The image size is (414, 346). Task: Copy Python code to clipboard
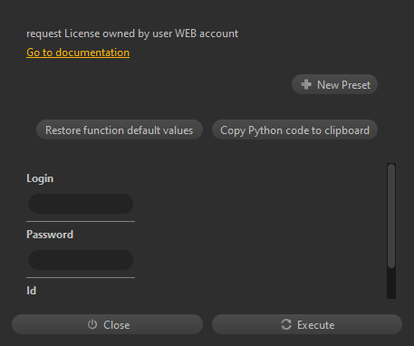(x=294, y=130)
